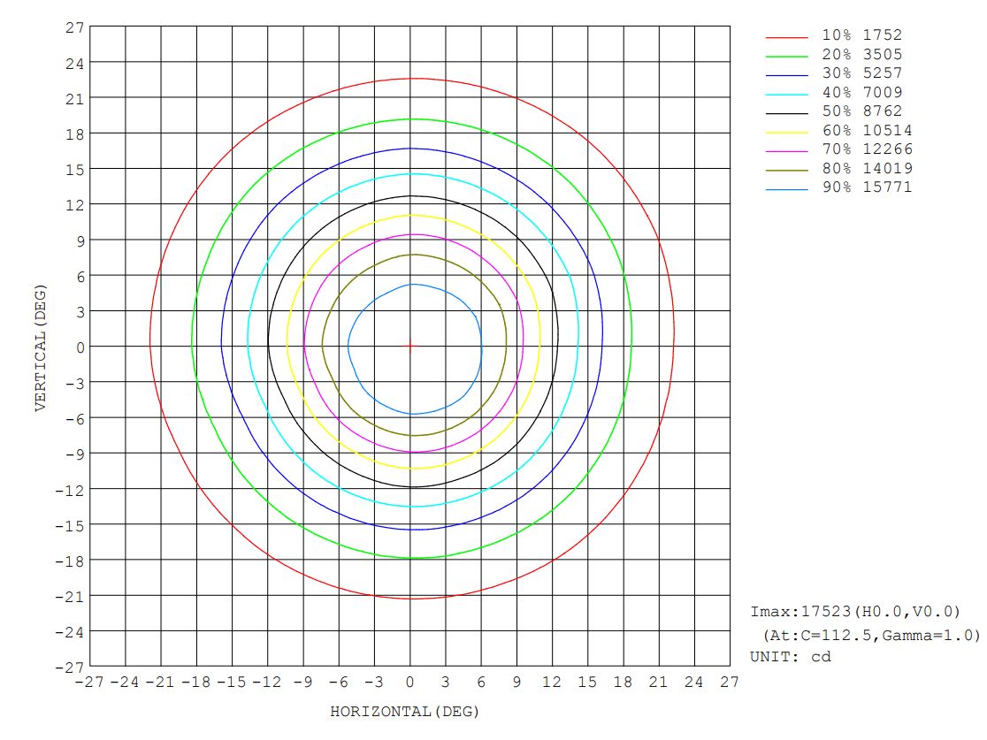Click the C=112.5, Gamma=1.0 annotation
Image resolution: width=987 pixels, height=740 pixels.
coord(871,635)
